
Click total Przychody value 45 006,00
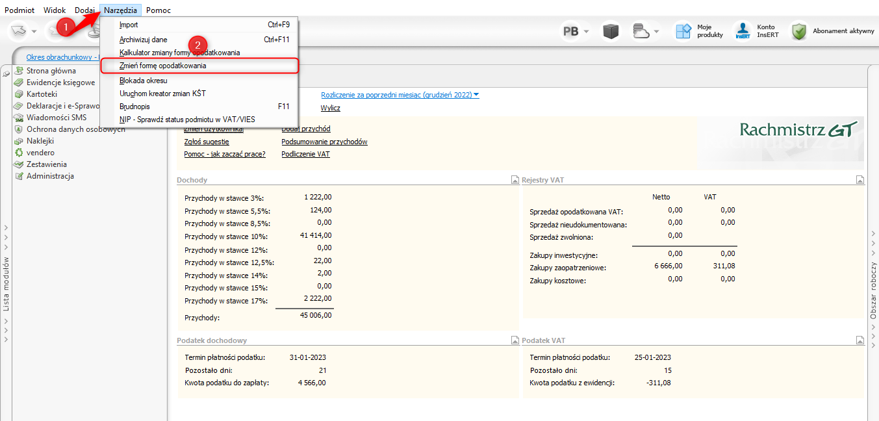316,316
